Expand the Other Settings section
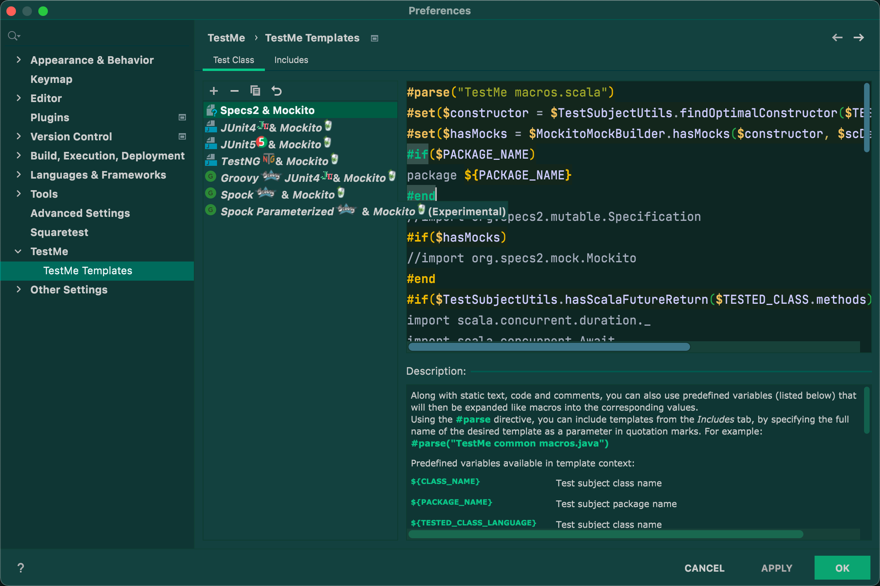Image resolution: width=880 pixels, height=586 pixels. [x=18, y=289]
